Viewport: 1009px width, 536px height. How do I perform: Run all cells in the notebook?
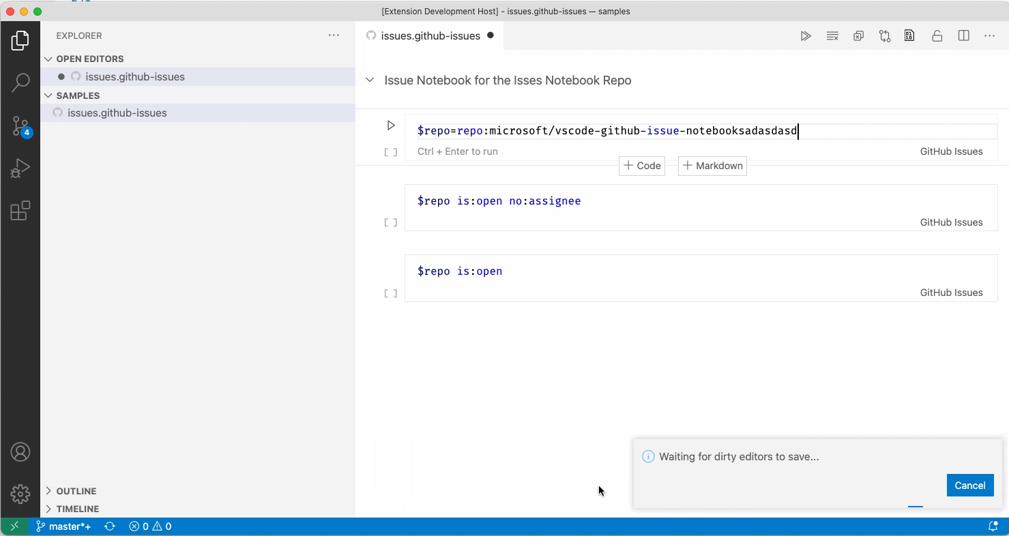coord(806,35)
